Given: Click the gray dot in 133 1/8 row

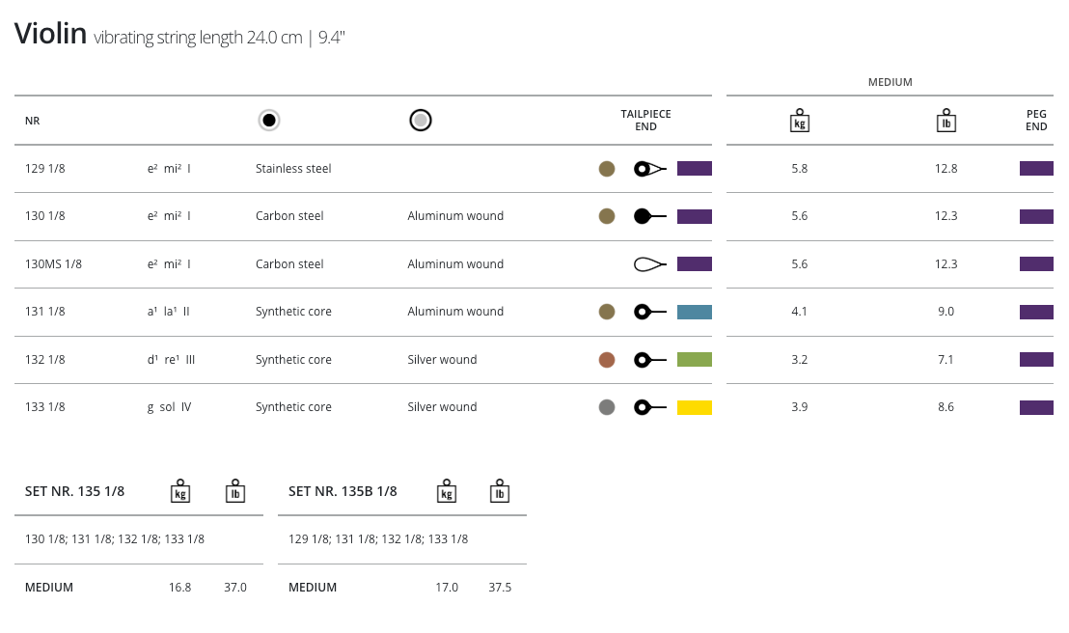Looking at the screenshot, I should tap(607, 407).
